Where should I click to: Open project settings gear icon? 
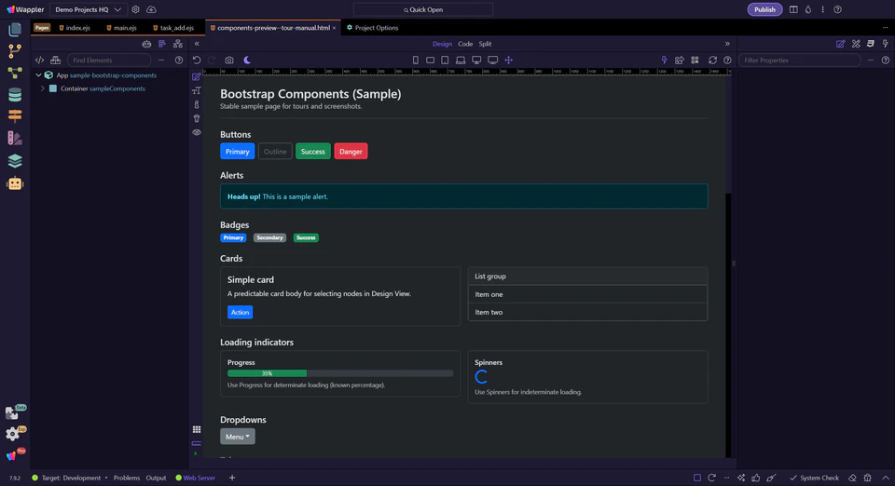click(x=135, y=9)
